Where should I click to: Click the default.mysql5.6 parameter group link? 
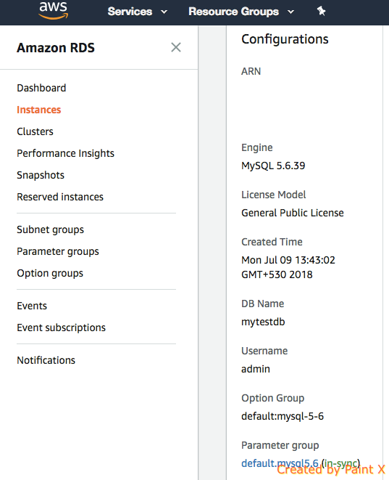(x=280, y=463)
